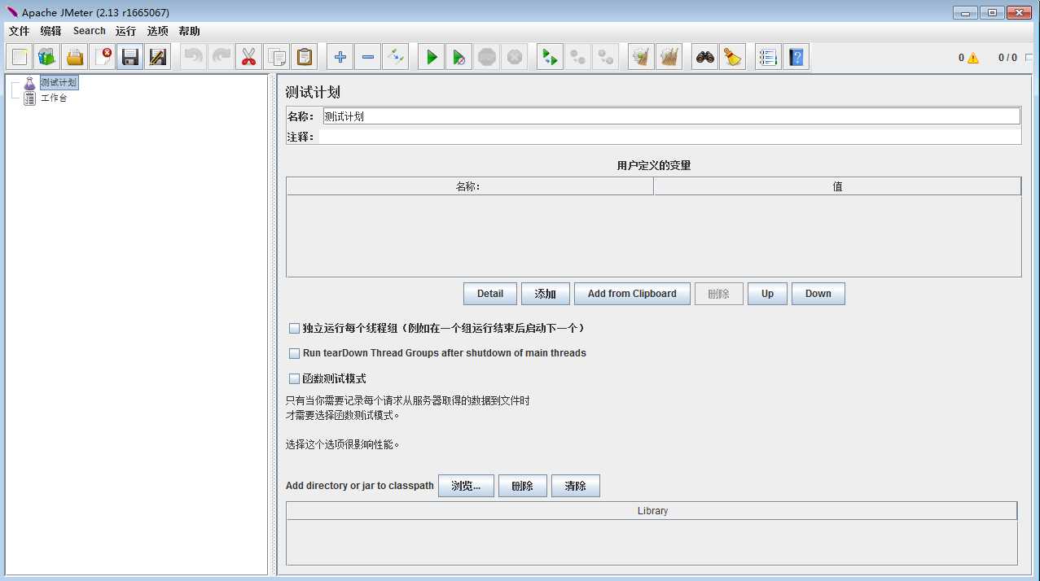The width and height of the screenshot is (1040, 581).
Task: Click the Clear icon with single broom
Action: (642, 57)
